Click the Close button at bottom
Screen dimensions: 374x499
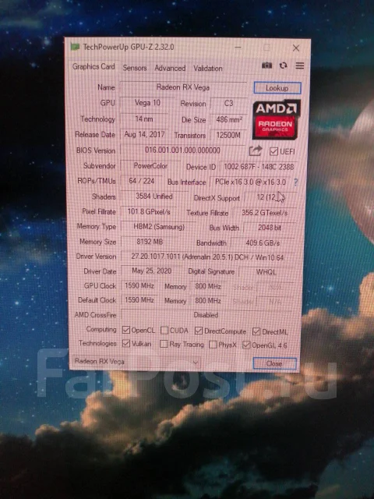(x=274, y=363)
